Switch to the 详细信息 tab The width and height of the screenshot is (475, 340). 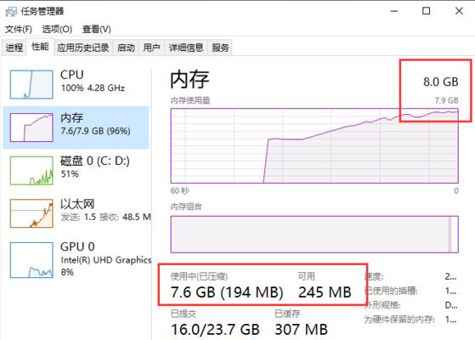pos(186,48)
